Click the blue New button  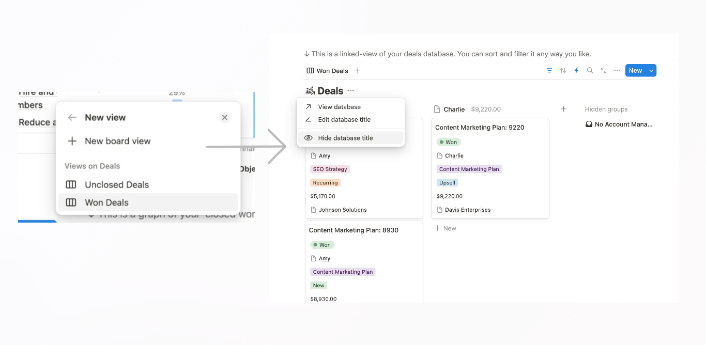pos(635,71)
